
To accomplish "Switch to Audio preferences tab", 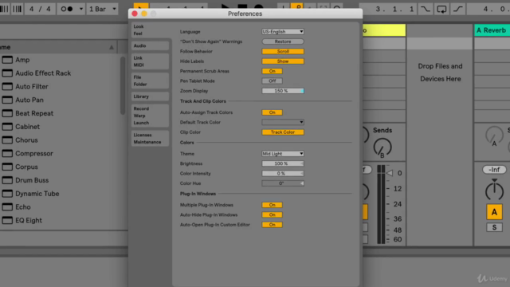I will [151, 46].
